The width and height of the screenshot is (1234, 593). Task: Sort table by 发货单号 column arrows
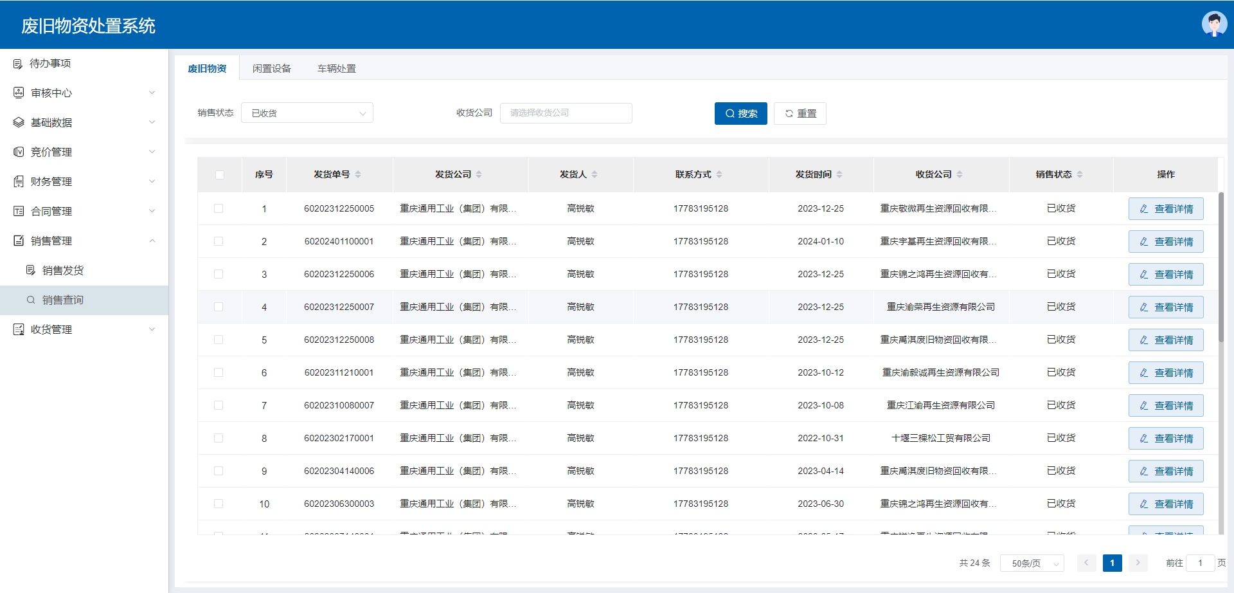(x=358, y=174)
